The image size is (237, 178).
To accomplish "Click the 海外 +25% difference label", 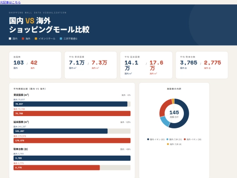I will [126, 122].
